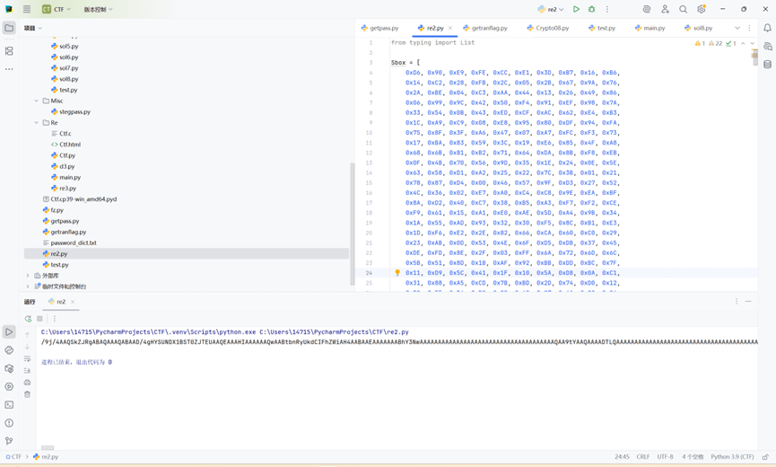This screenshot has width=776, height=467.
Task: Switch to getpass.py editor tab
Action: click(x=379, y=28)
